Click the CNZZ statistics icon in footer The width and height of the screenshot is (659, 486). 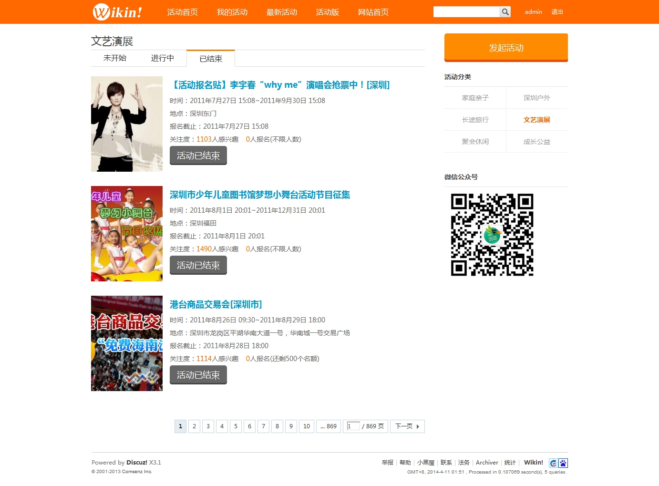[x=553, y=462]
